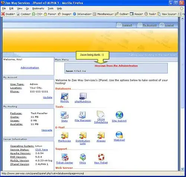Open the Go menu
The width and height of the screenshot is (186, 177).
click(27, 9)
